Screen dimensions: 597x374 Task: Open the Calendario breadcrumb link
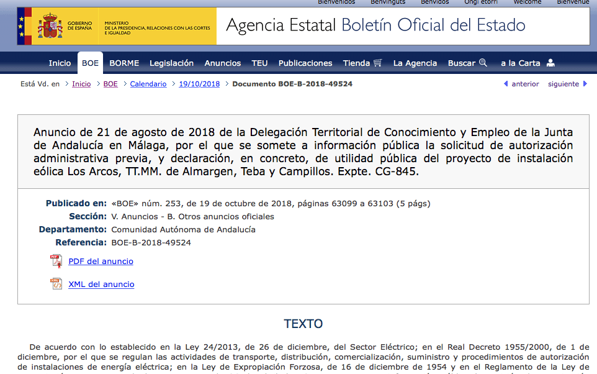click(148, 84)
